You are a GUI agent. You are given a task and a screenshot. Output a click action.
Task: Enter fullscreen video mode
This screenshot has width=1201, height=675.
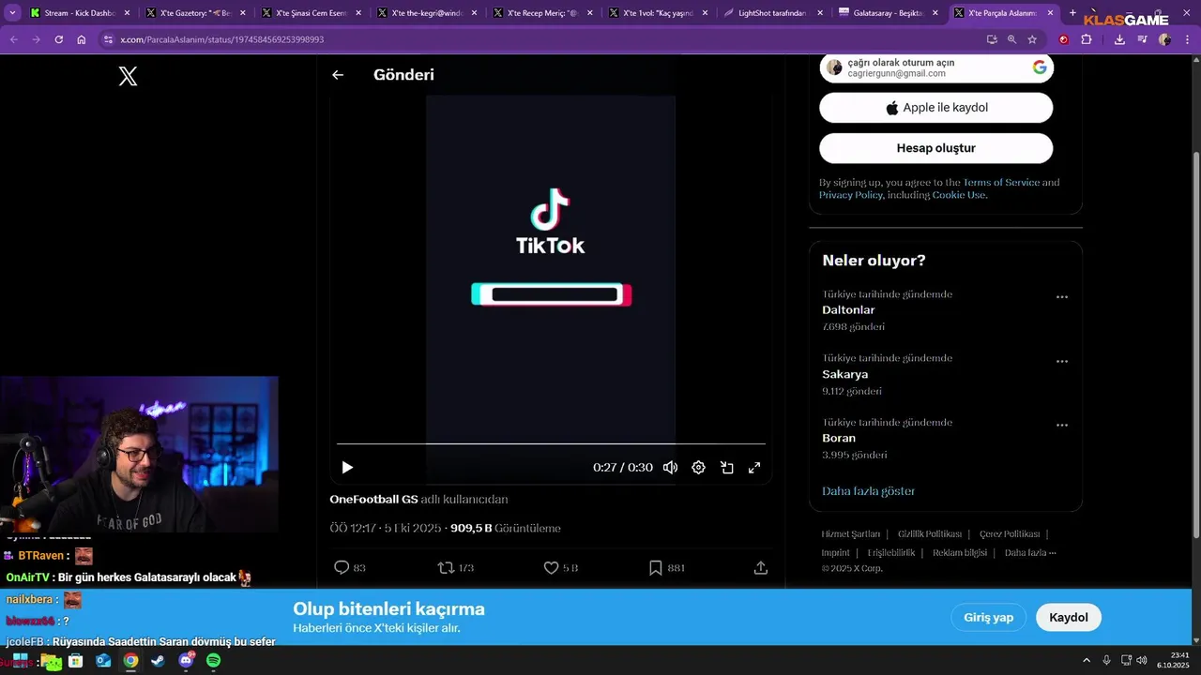[753, 467]
